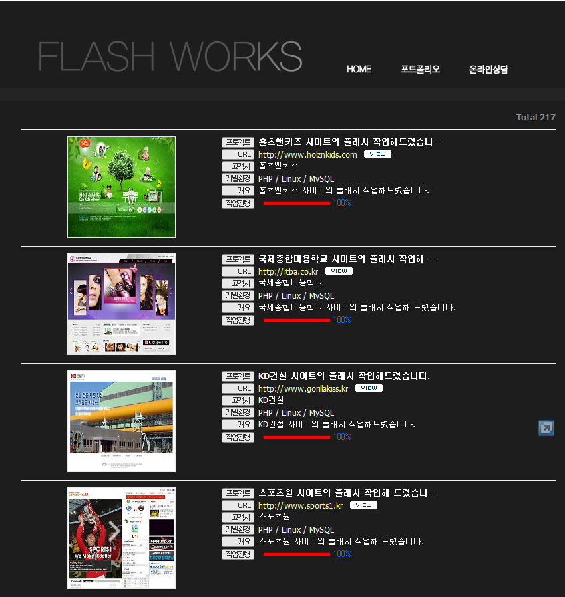Visit the itba.co.kr link

288,272
